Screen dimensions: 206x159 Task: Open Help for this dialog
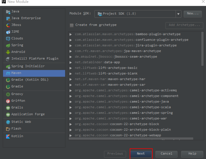tap(192, 154)
